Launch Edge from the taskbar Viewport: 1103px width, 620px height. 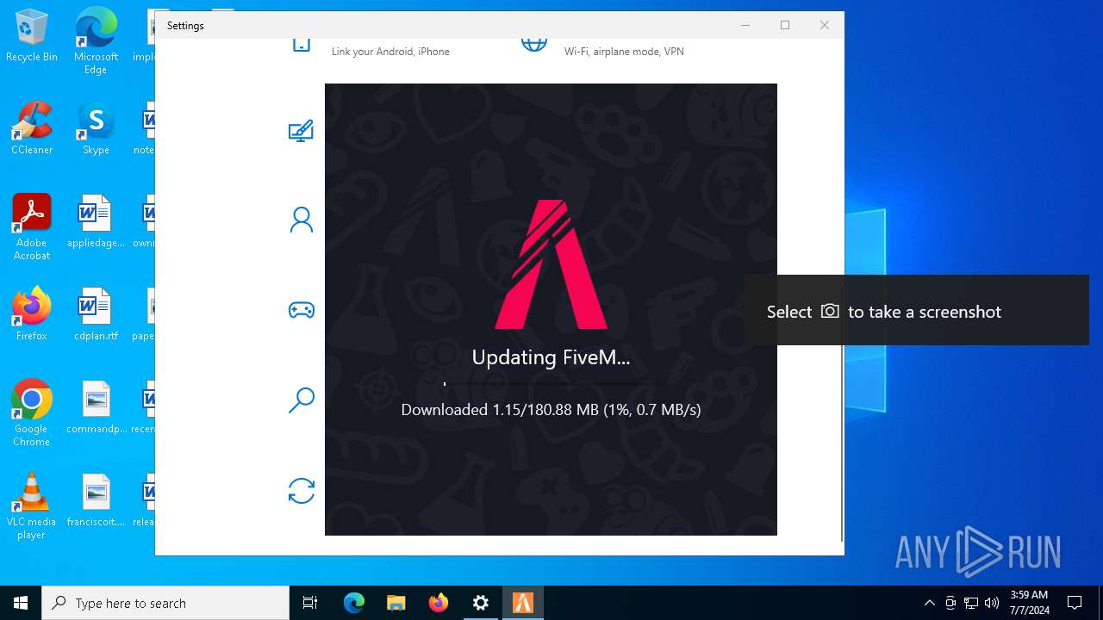354,603
